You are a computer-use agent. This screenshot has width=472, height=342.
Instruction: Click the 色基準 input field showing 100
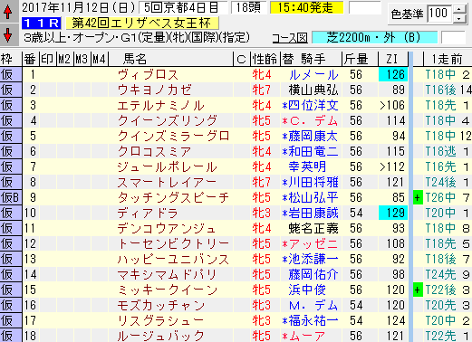[x=440, y=14]
